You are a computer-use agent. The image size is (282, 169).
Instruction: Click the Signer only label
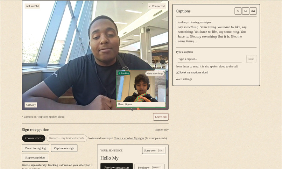click(x=162, y=129)
